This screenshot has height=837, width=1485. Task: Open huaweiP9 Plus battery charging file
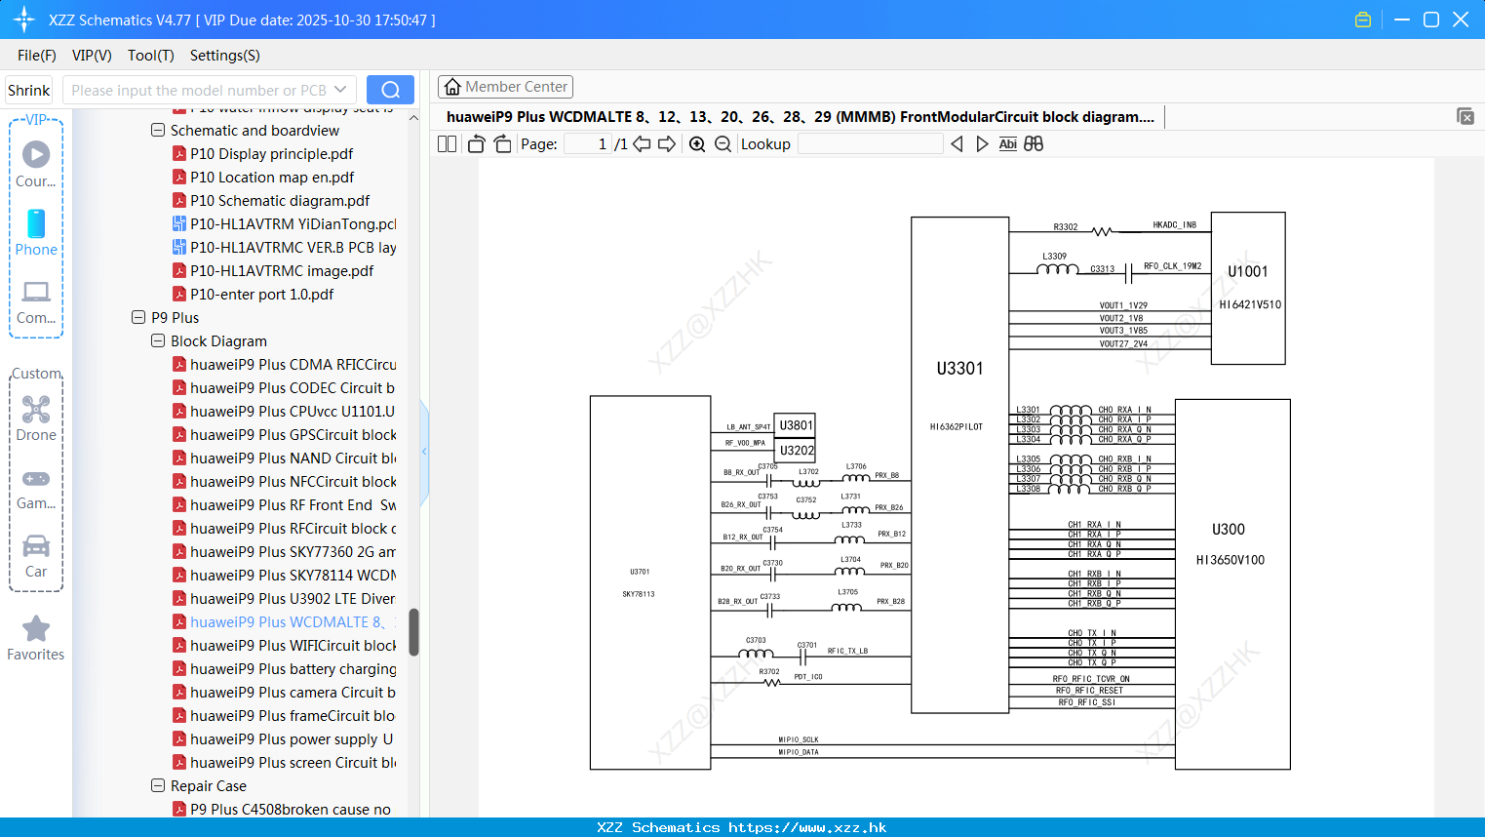[x=293, y=668]
